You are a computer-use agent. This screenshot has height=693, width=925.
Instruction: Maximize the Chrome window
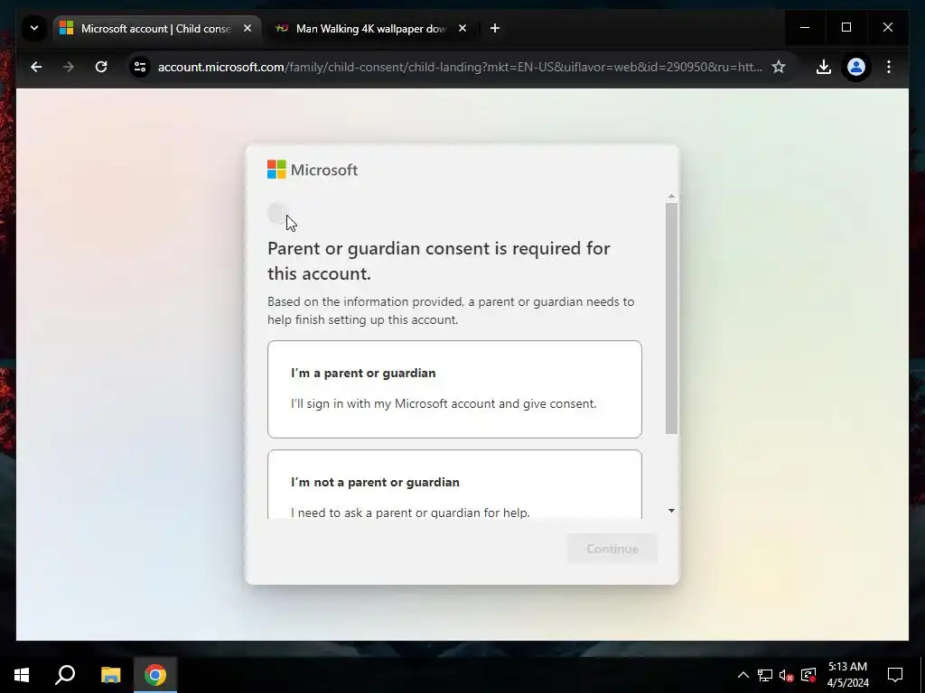tap(846, 27)
